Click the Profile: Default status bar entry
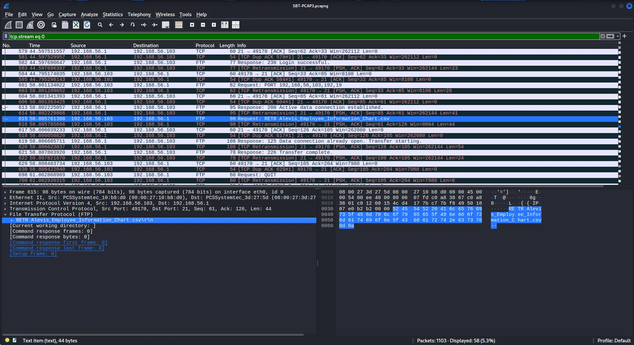634x345 pixels. (614, 340)
